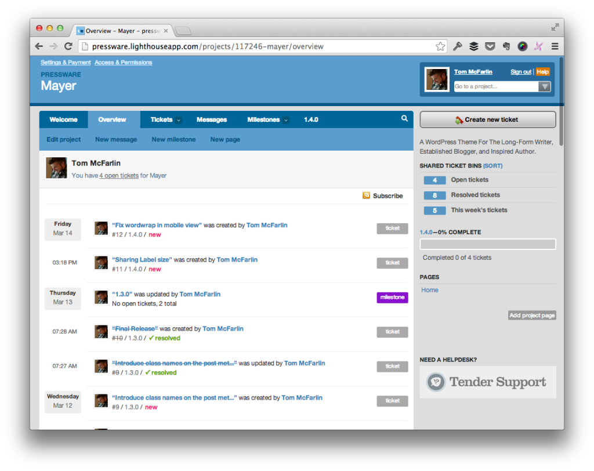Open the This week's tickets bin
The height and width of the screenshot is (471, 594).
[x=479, y=210]
